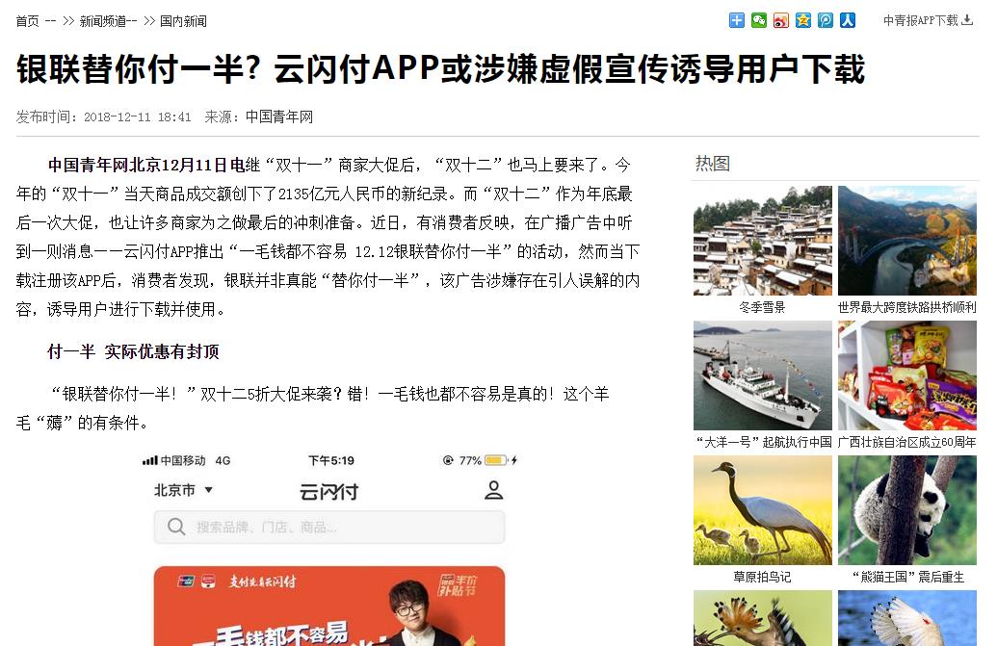Share via Tencent Weibo icon
This screenshot has width=997, height=646.
826,20
